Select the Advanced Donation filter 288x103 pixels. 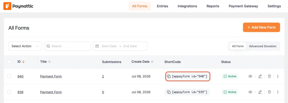coord(263,46)
